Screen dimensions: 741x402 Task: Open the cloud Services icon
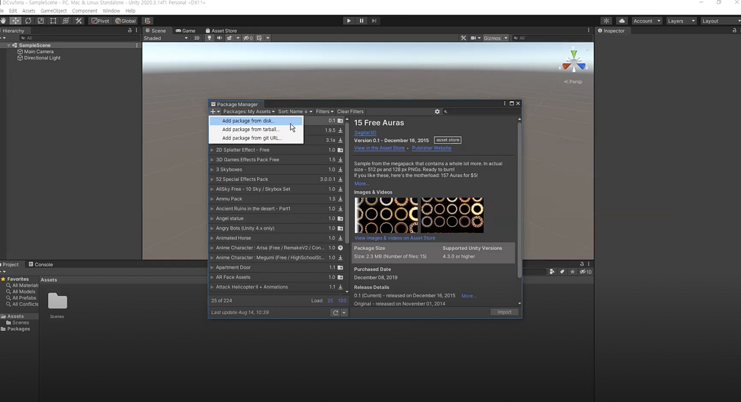click(x=622, y=21)
